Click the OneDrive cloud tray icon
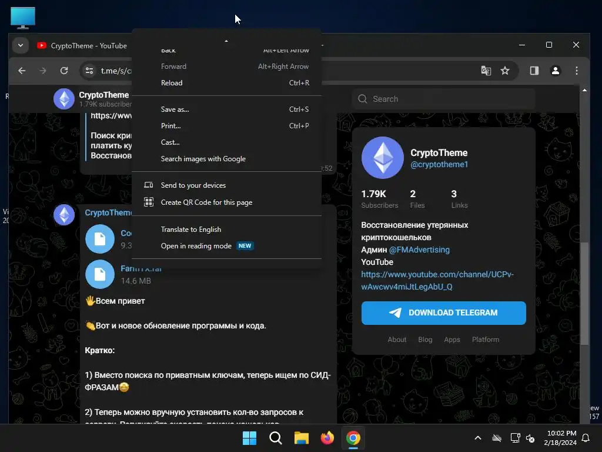The width and height of the screenshot is (602, 452). [497, 438]
